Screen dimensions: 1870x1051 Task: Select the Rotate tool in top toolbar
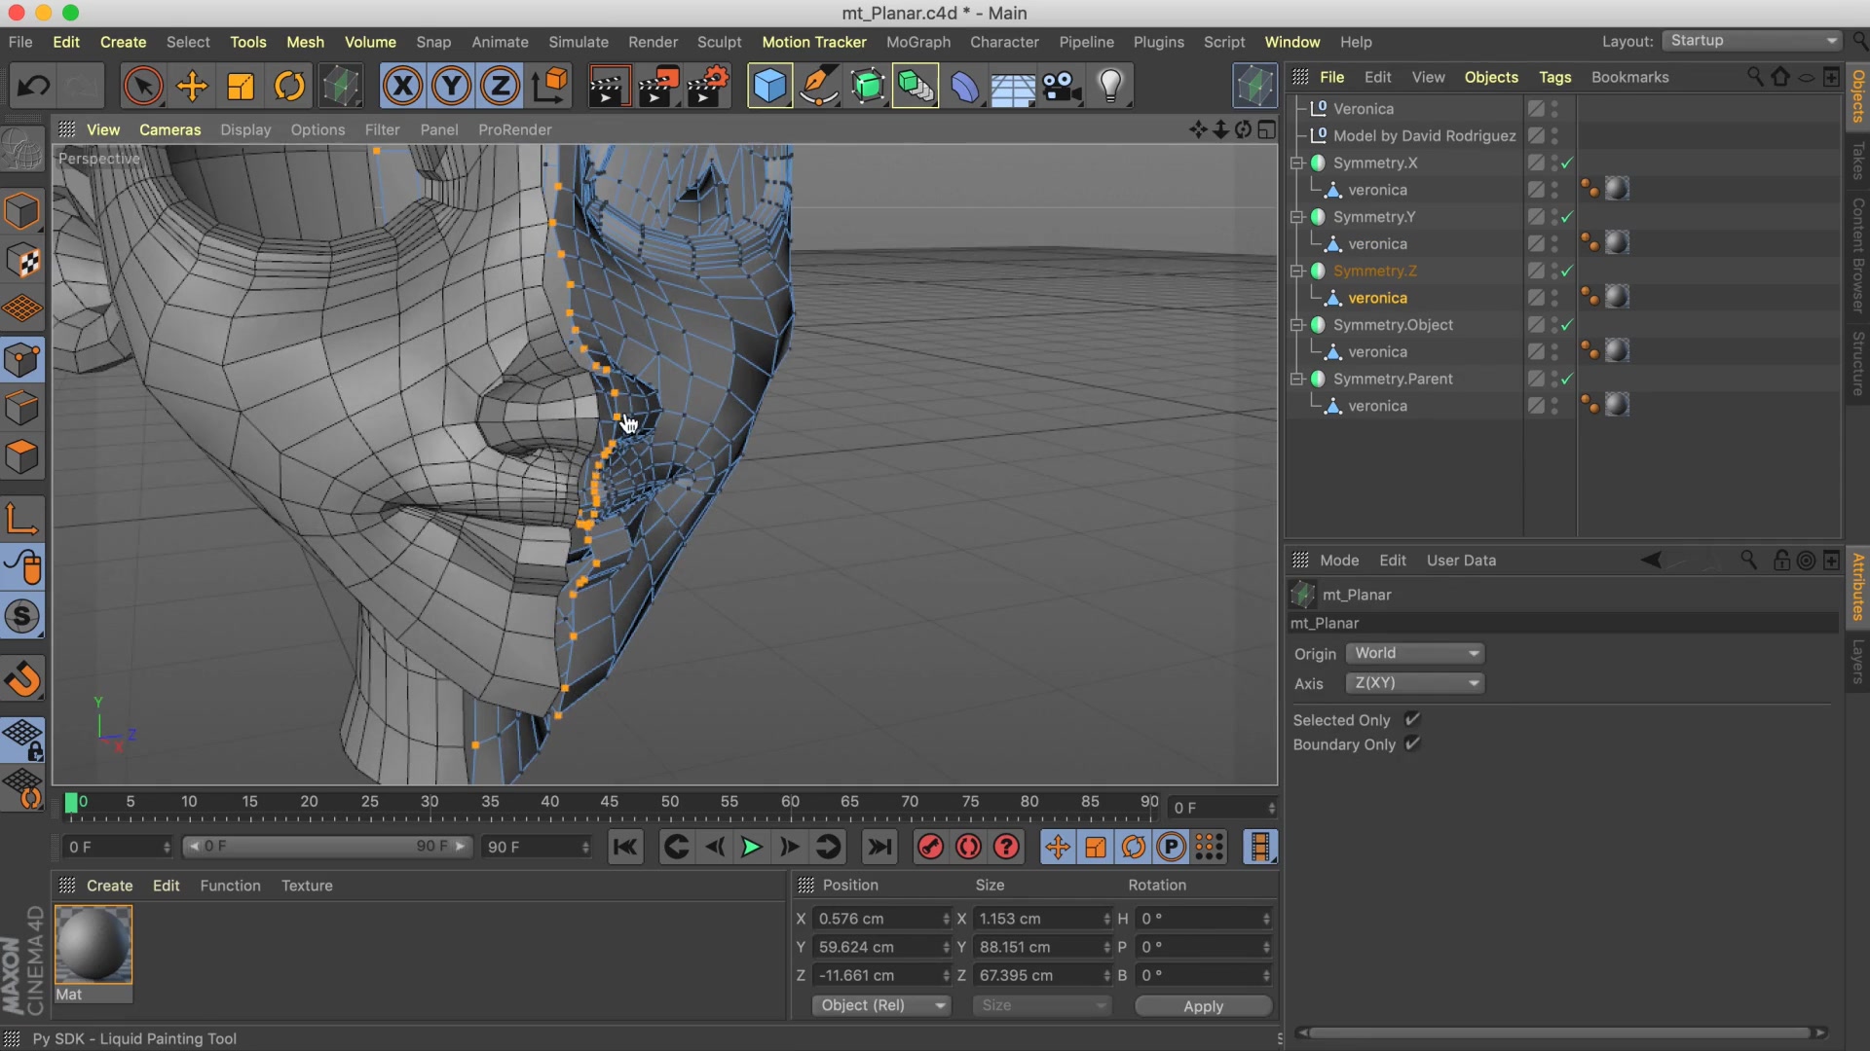point(289,87)
